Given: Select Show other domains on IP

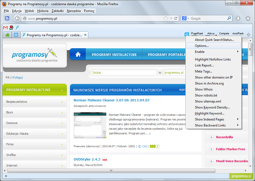Looking at the screenshot, I should (213, 77).
